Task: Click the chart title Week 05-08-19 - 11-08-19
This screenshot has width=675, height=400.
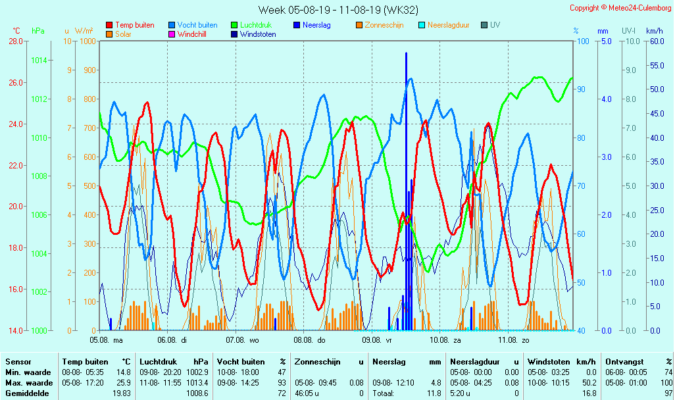Action: 337,10
